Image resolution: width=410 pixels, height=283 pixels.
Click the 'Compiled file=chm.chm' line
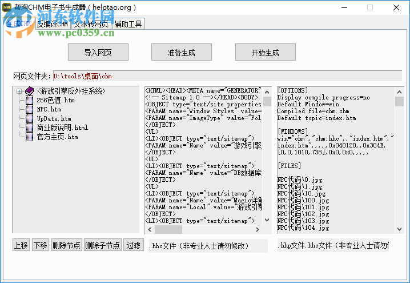coord(313,111)
